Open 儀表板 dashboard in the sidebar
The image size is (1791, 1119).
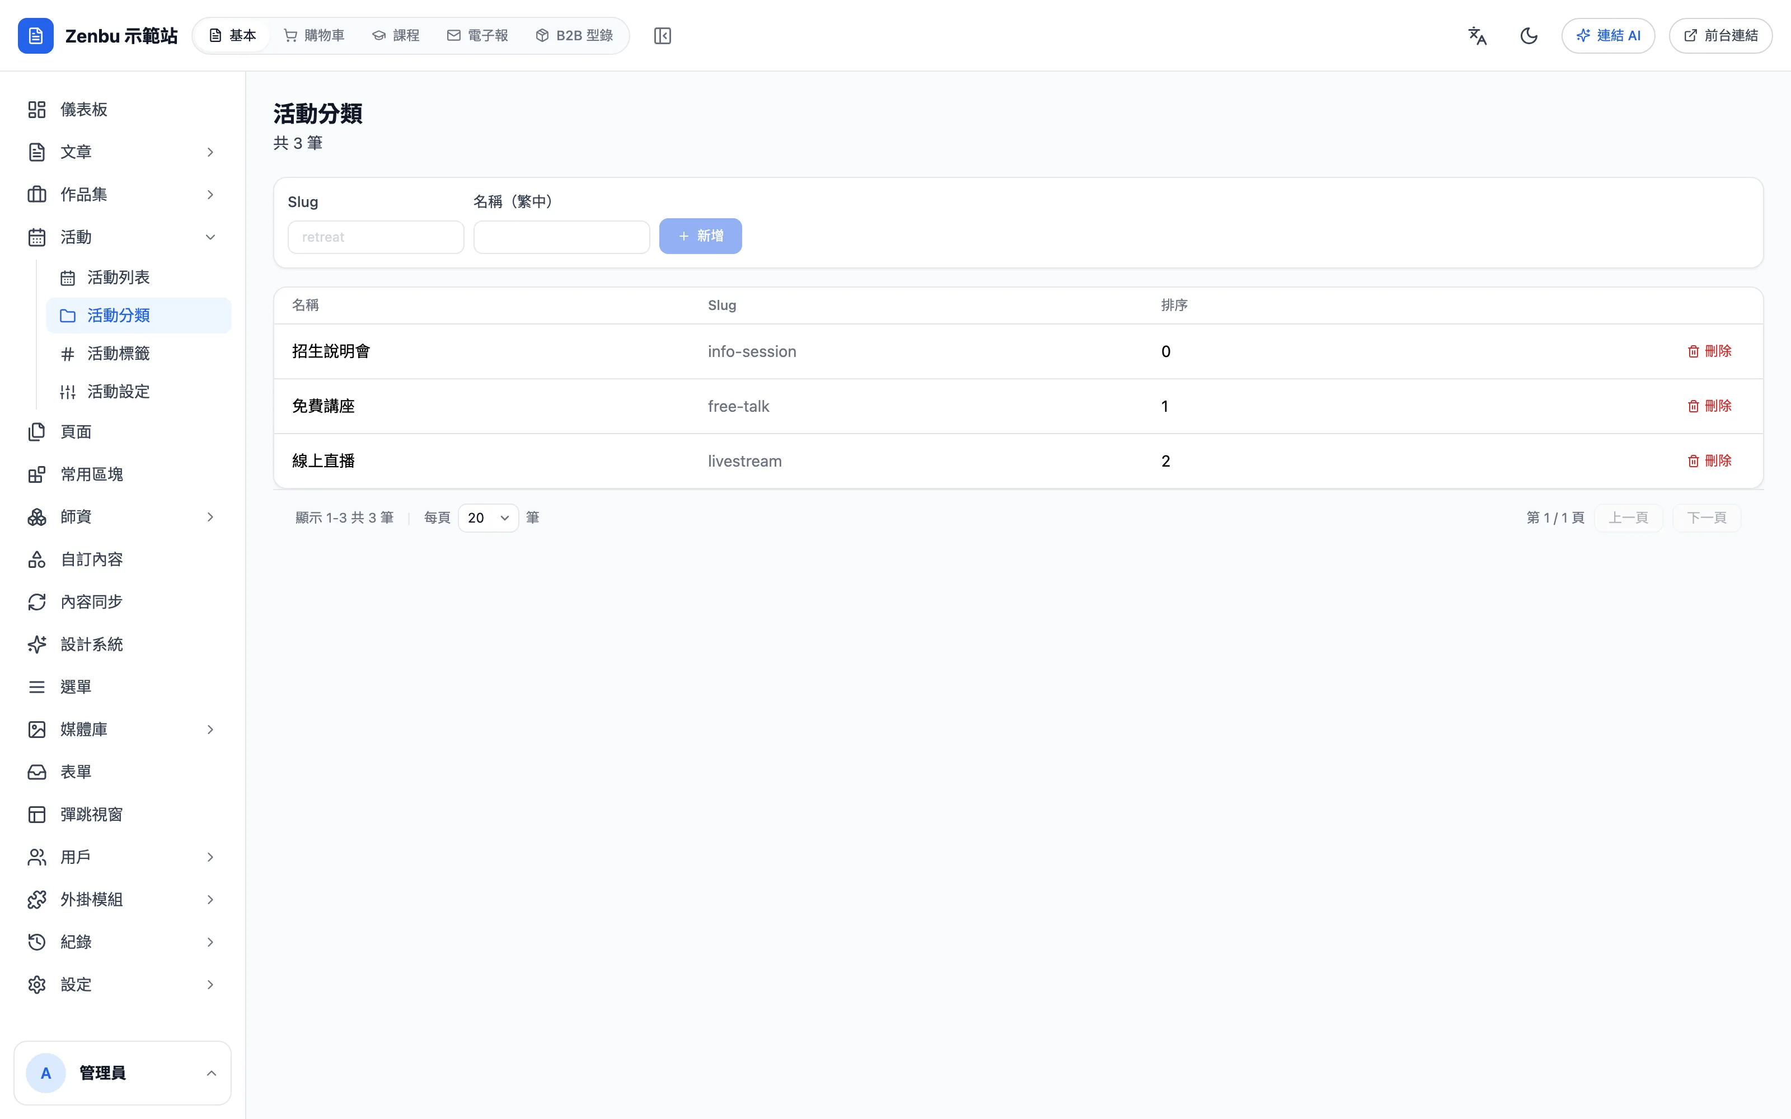123,110
